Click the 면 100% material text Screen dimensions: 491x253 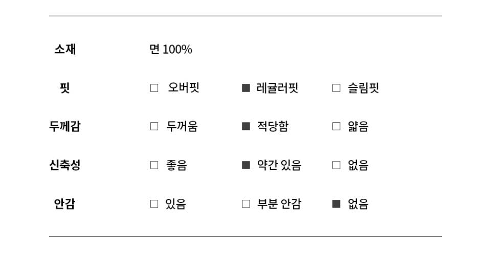tap(171, 50)
